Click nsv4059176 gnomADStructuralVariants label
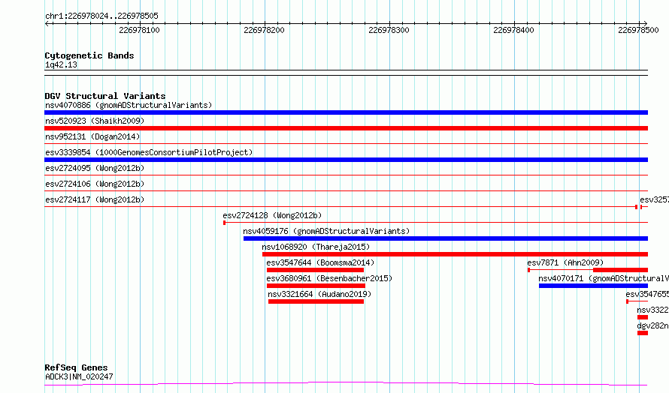Screen dimensions: 669x393 point(326,231)
